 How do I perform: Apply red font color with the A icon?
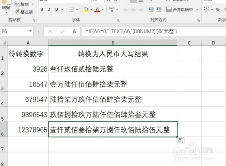97,10
